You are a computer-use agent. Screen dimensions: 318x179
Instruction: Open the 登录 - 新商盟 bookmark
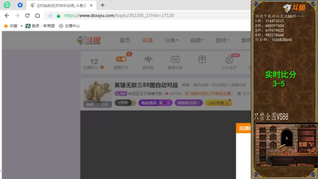click(x=40, y=26)
